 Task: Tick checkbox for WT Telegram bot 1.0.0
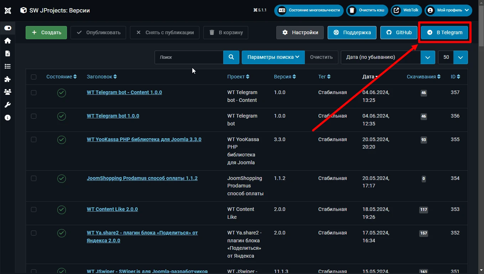33,116
